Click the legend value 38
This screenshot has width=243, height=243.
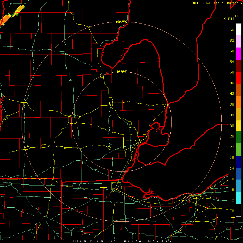232,104
